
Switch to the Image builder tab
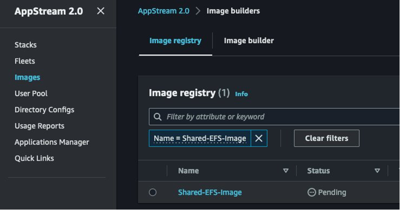pos(249,41)
